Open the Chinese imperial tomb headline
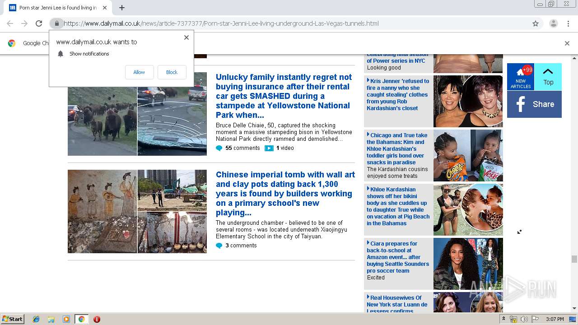 [x=285, y=194]
